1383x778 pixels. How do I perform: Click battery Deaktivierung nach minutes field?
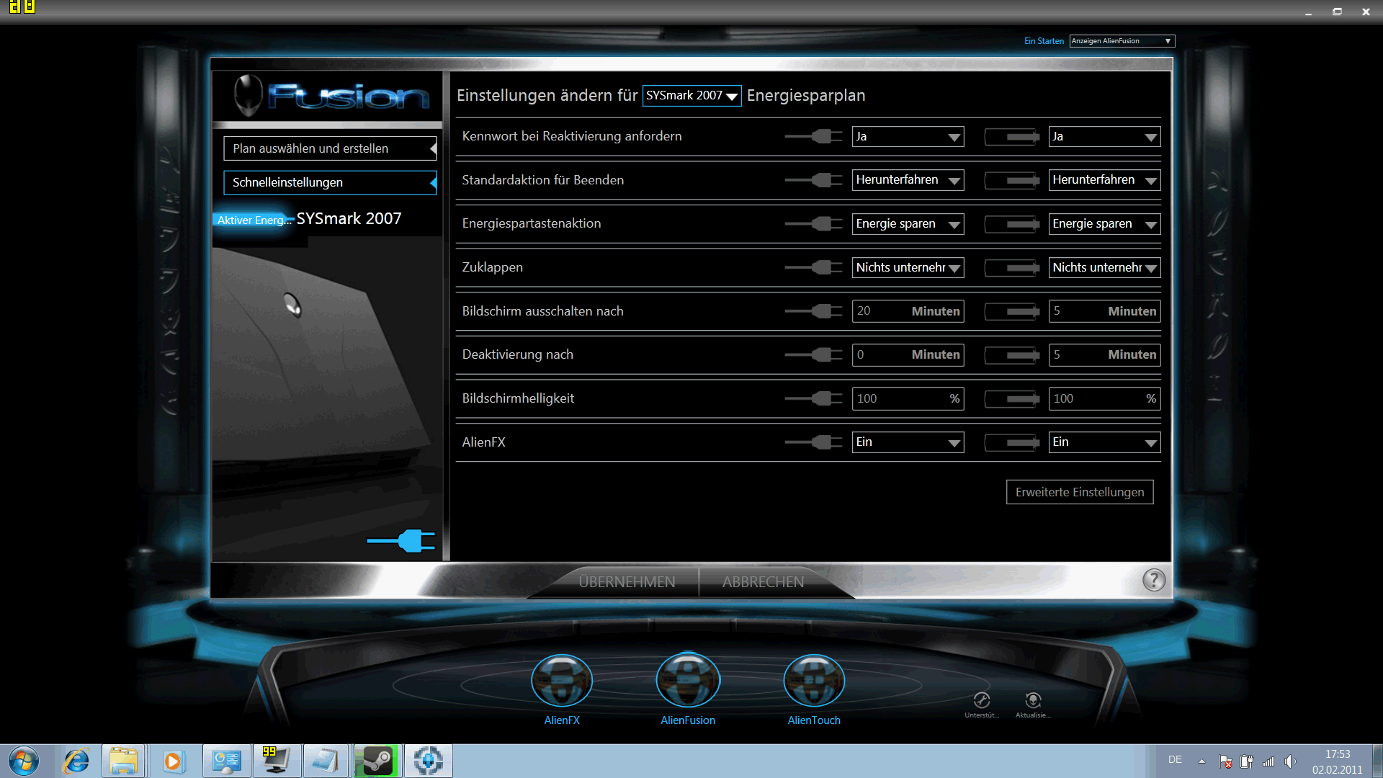[1104, 355]
